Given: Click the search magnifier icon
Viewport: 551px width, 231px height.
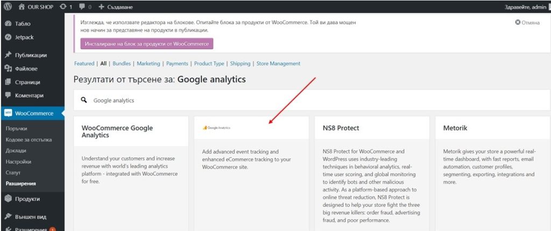Looking at the screenshot, I should click(83, 100).
